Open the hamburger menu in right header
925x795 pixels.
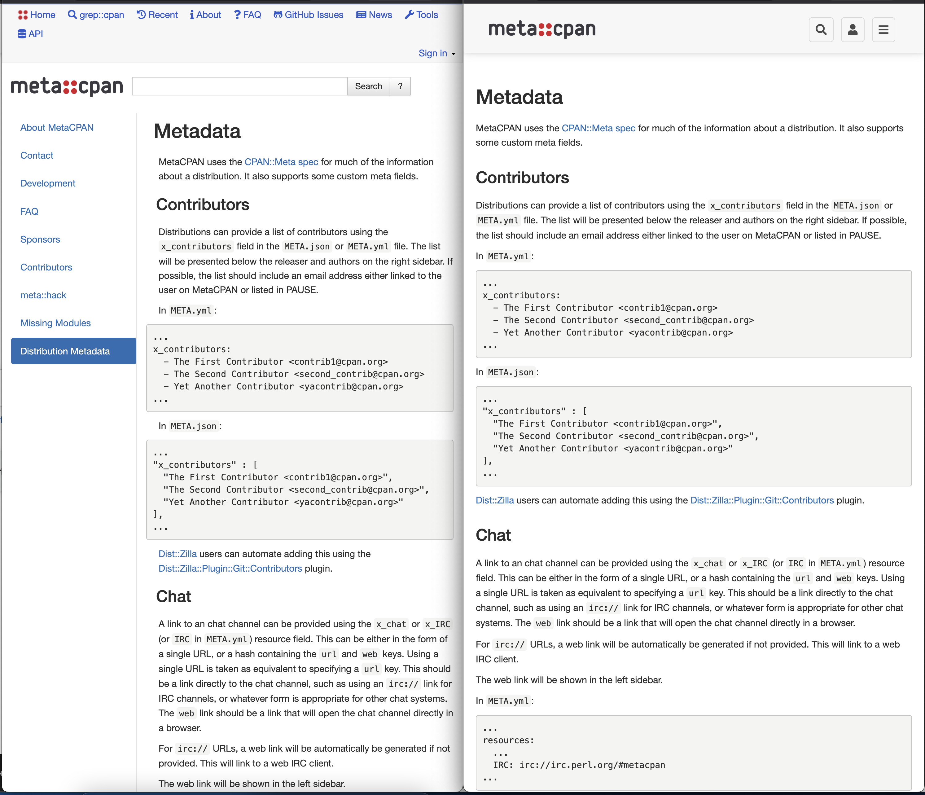[883, 29]
